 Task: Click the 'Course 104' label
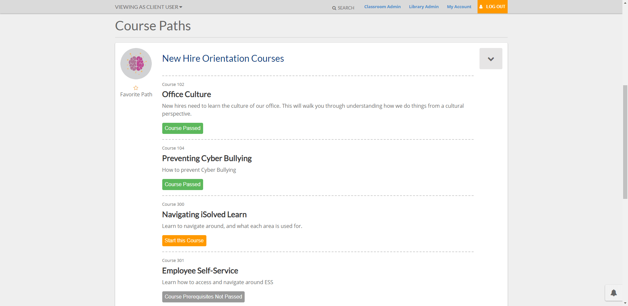pyautogui.click(x=173, y=148)
